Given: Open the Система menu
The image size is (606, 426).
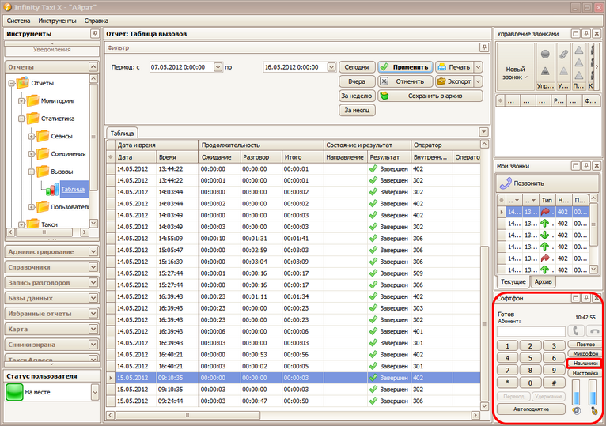Looking at the screenshot, I should click(x=18, y=21).
